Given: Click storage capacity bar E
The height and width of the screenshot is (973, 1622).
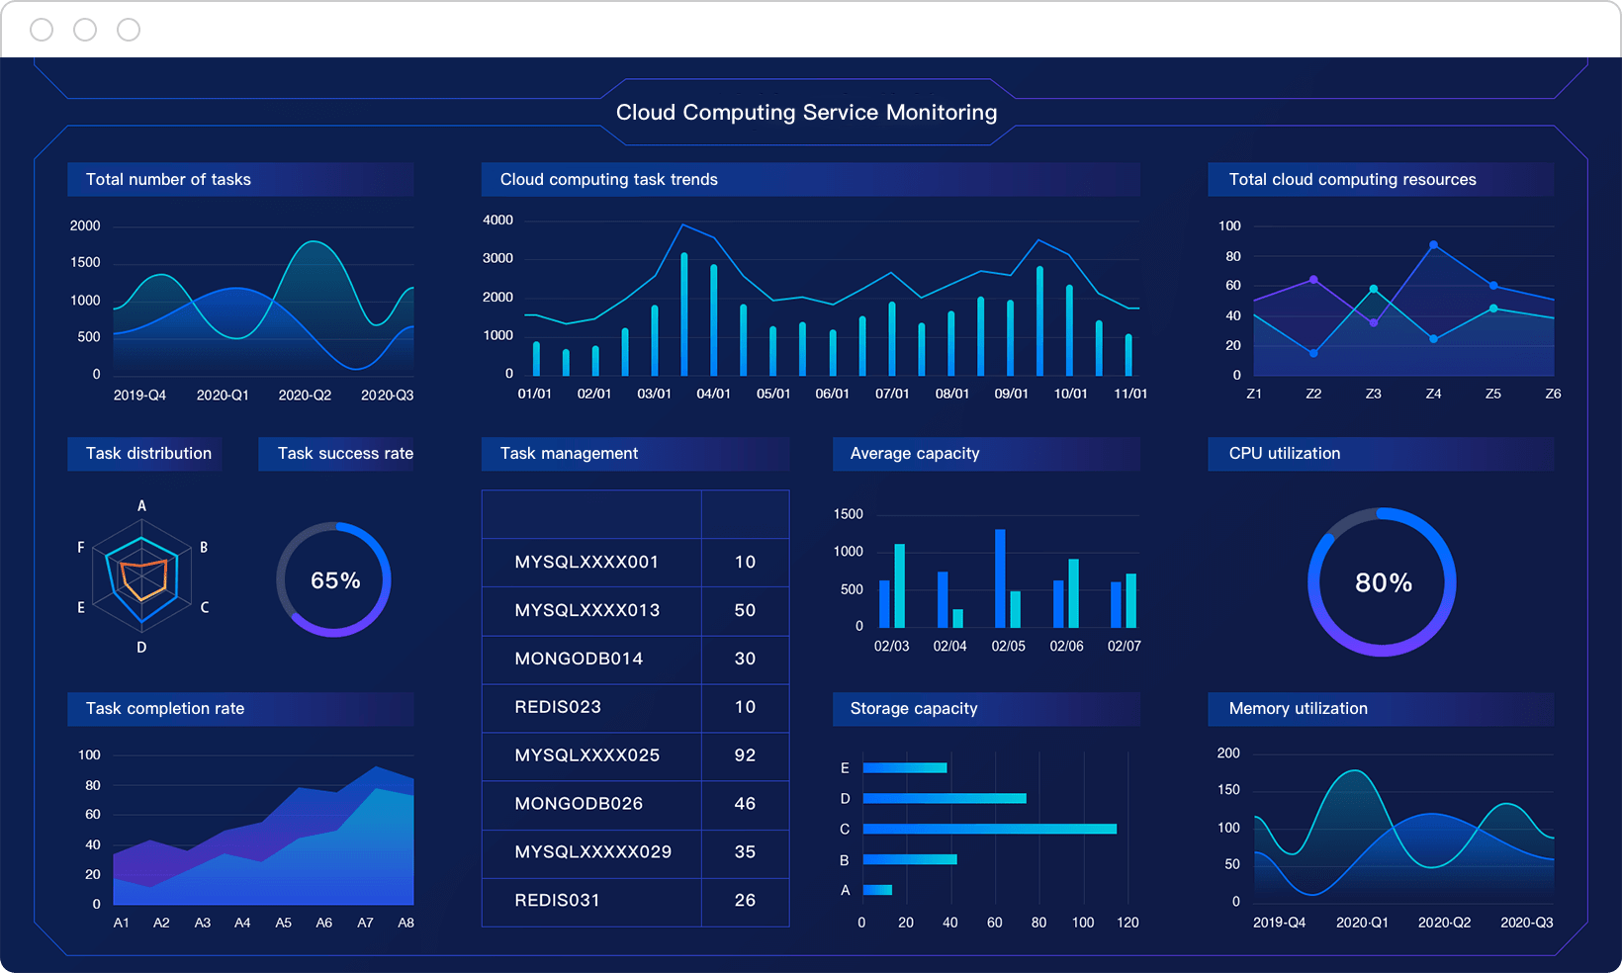Looking at the screenshot, I should 905,767.
